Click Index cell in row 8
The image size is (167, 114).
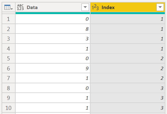pyautogui.click(x=128, y=88)
